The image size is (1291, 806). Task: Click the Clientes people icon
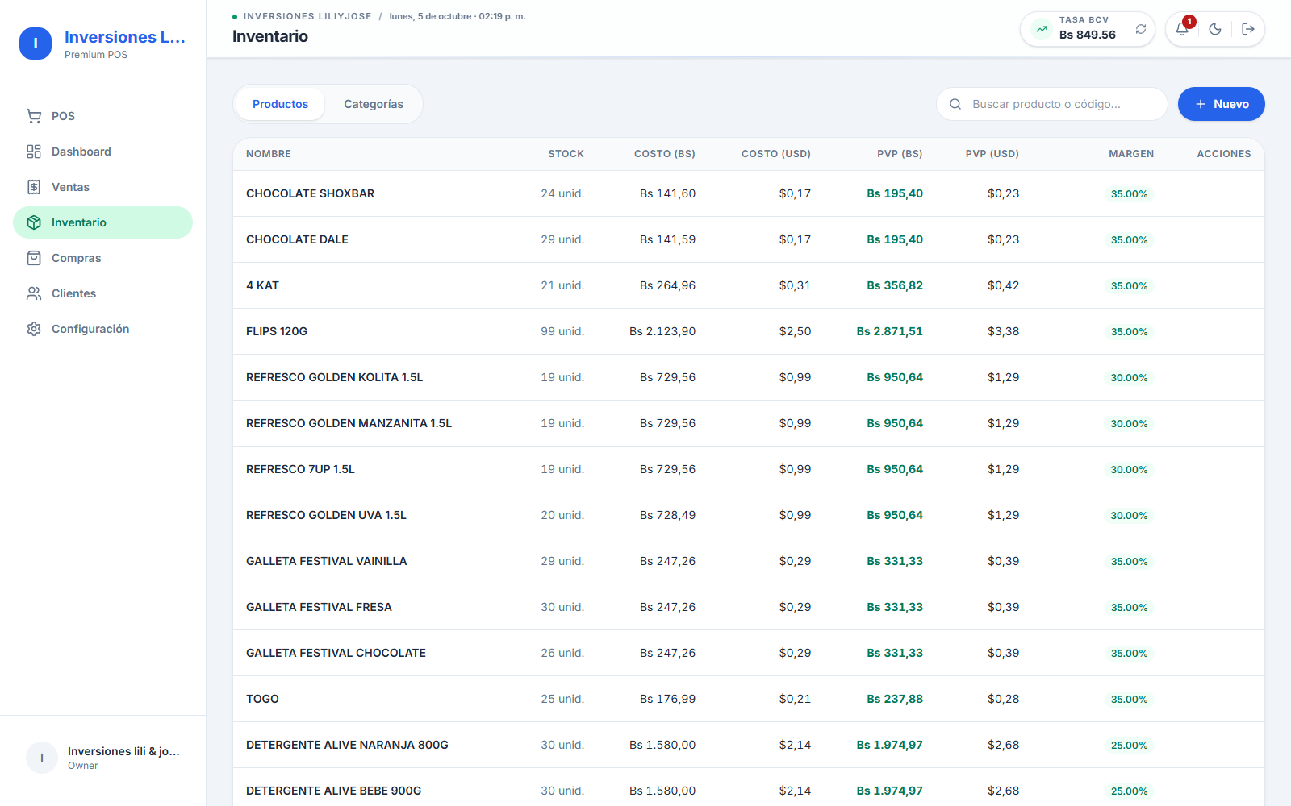point(34,293)
